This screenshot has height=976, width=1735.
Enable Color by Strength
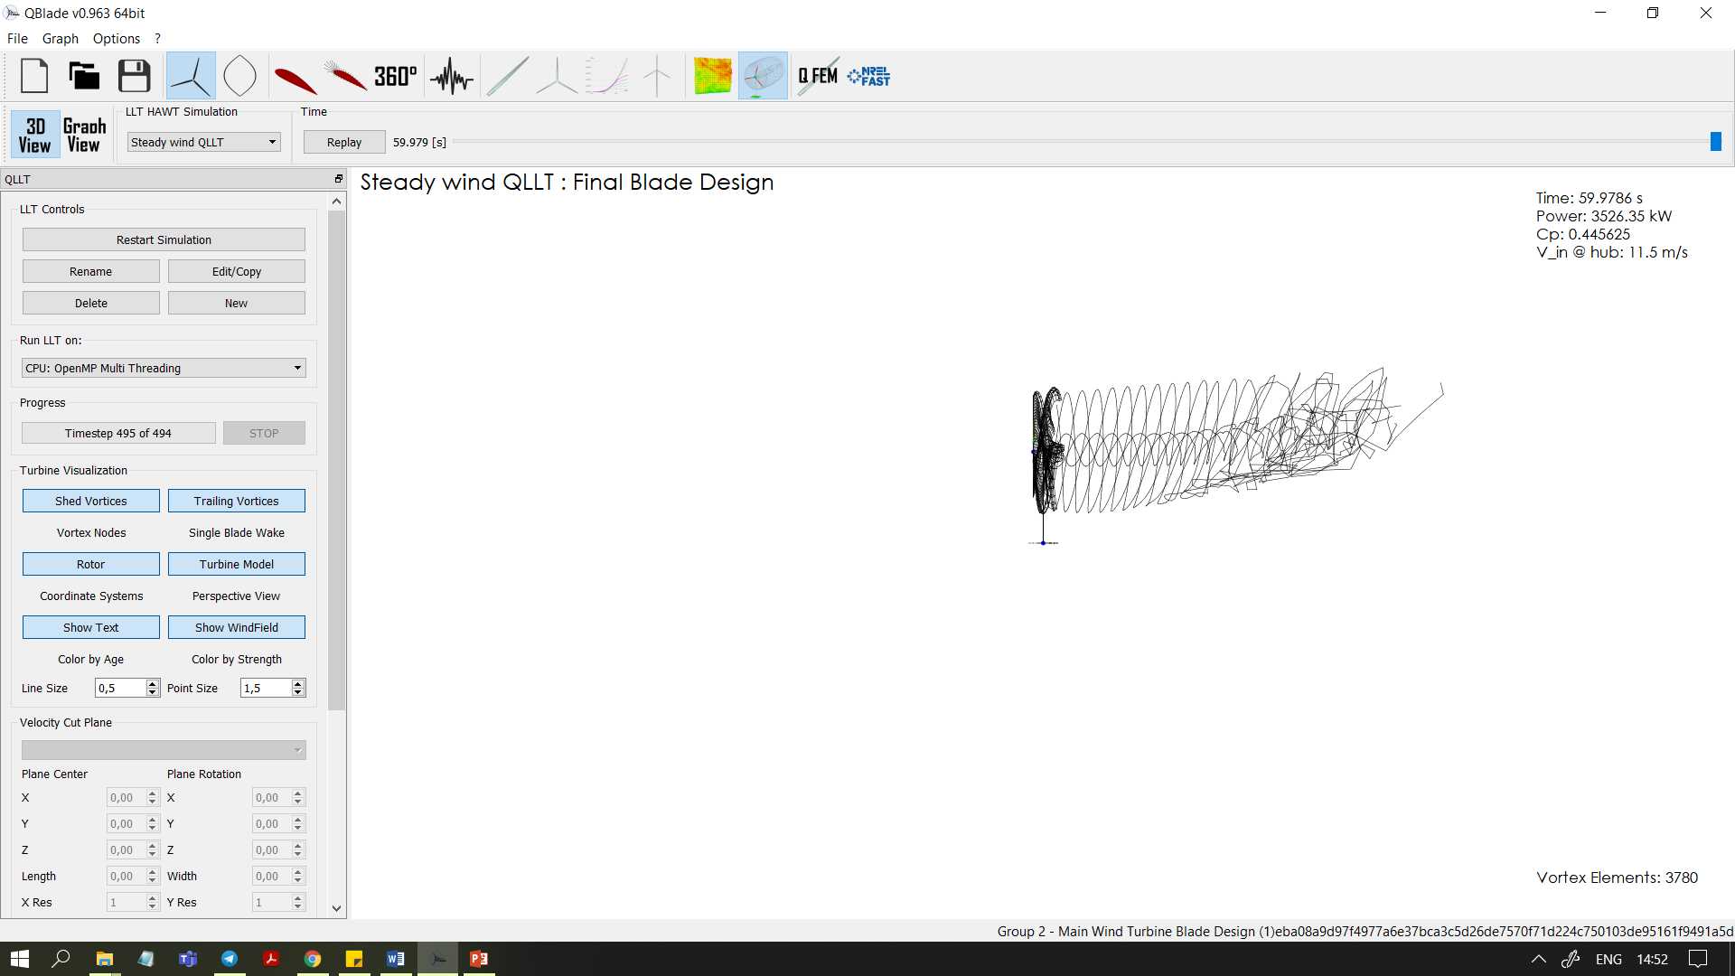coord(237,659)
